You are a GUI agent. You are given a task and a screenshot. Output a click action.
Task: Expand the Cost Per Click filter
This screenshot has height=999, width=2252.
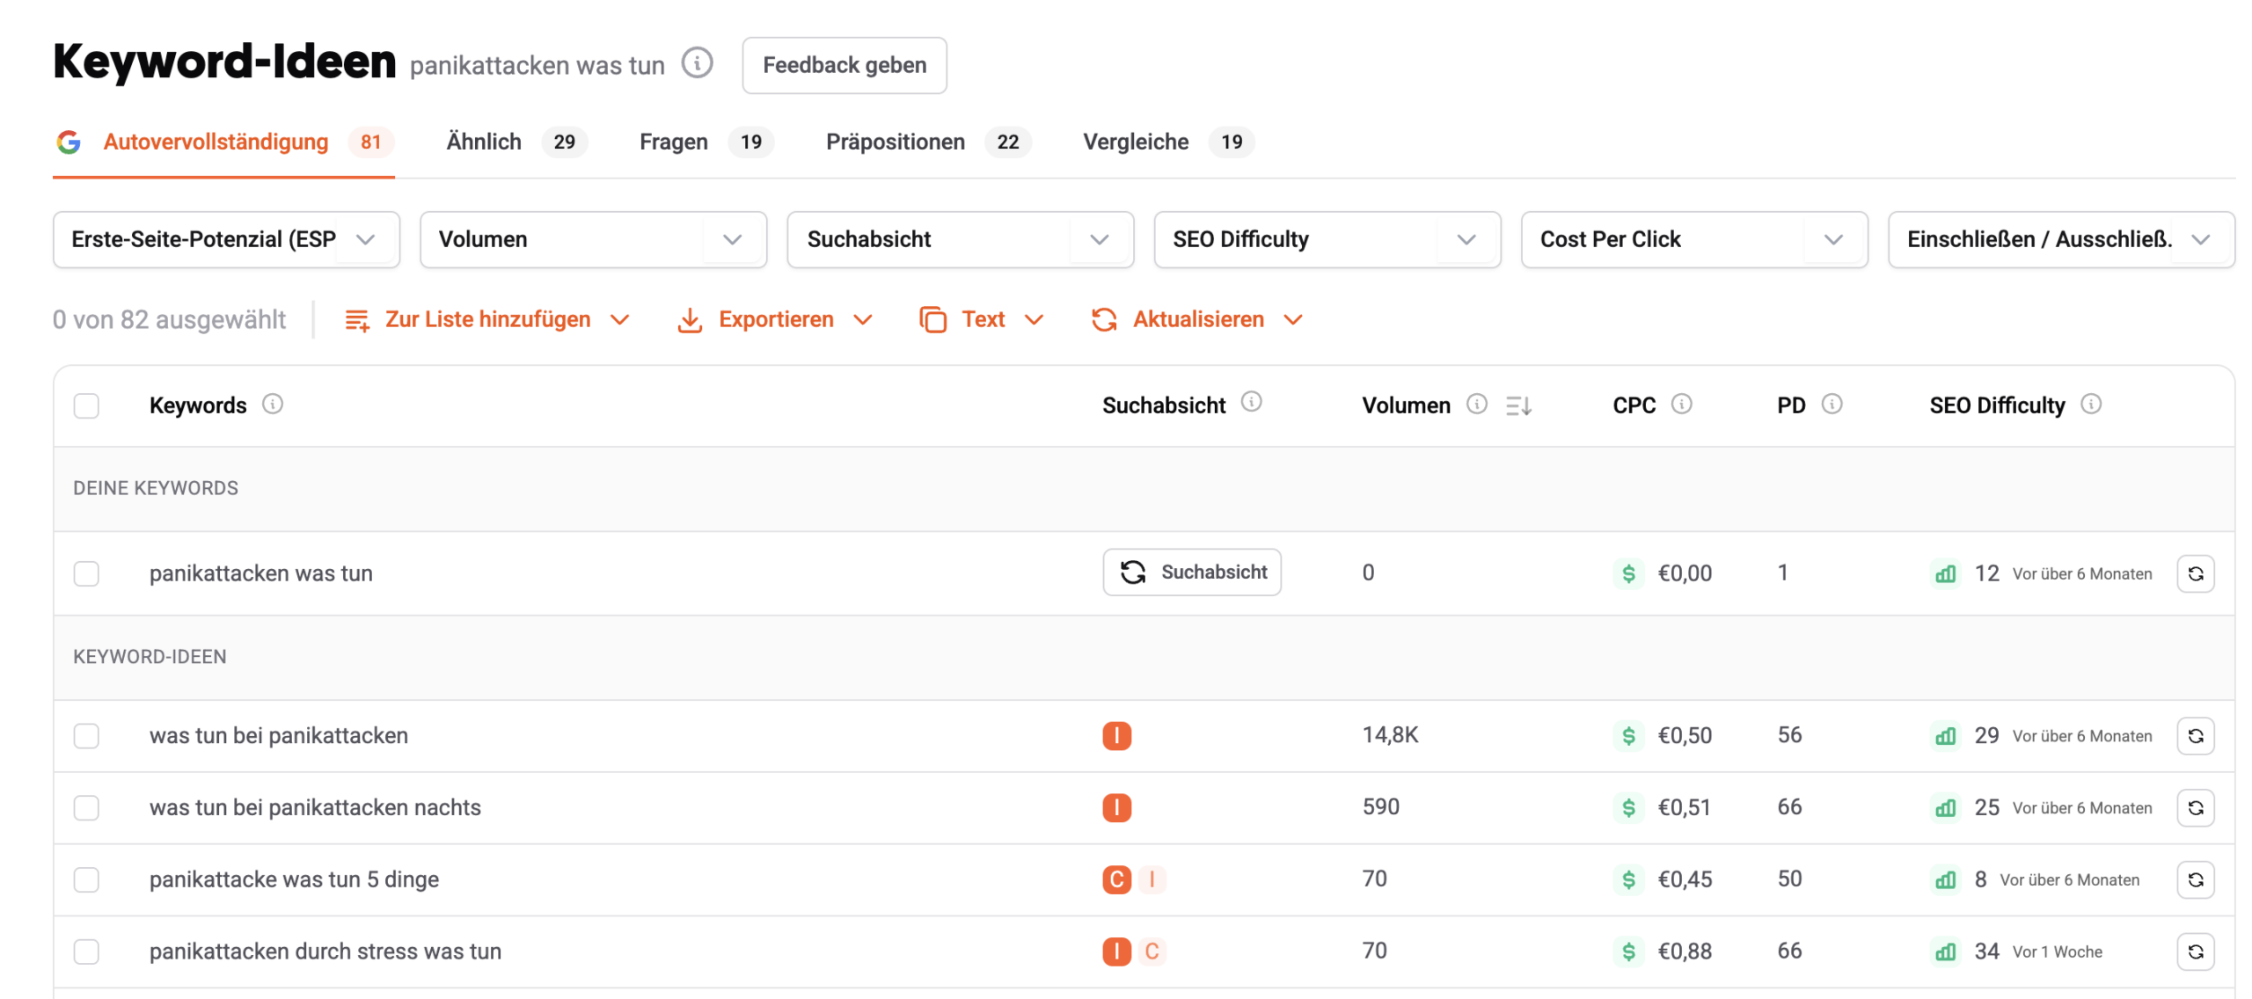click(1693, 239)
